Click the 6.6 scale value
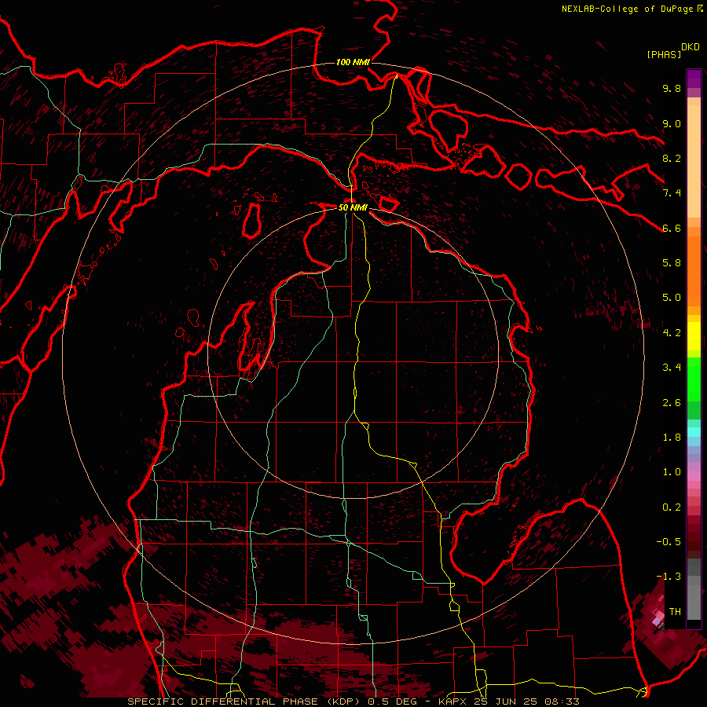 point(672,228)
